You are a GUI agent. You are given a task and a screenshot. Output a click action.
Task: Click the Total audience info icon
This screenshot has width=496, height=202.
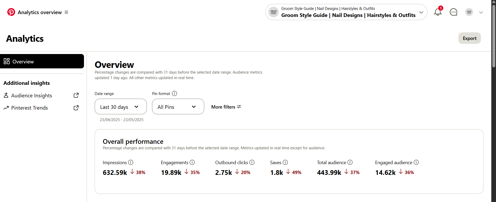click(x=350, y=162)
